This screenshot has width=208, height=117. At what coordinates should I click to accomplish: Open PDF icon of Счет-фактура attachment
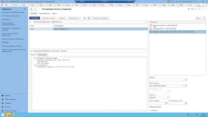tap(151, 29)
